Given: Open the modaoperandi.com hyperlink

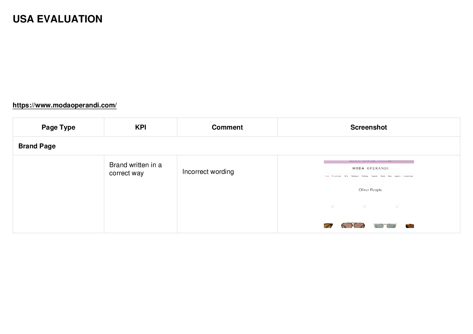Looking at the screenshot, I should (x=65, y=105).
